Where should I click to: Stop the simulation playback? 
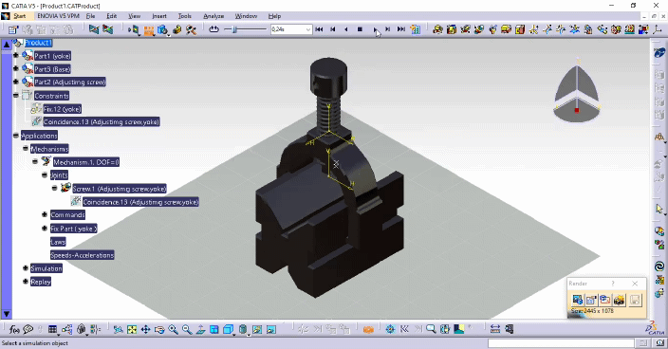360,29
